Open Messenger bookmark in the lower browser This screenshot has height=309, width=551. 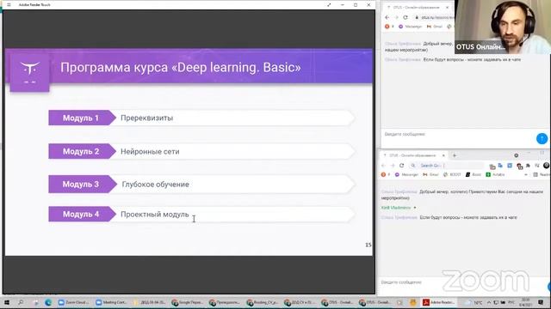406,174
